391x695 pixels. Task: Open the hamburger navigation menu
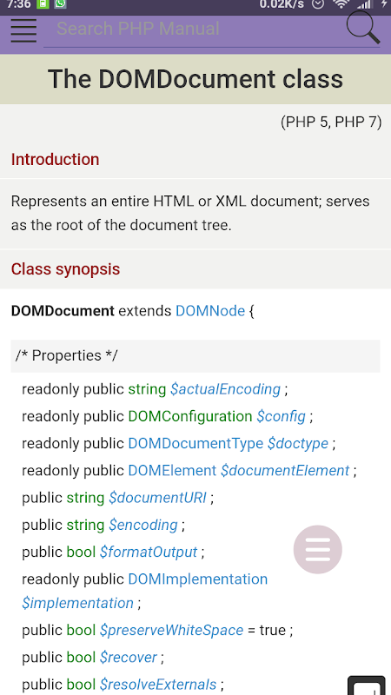pyautogui.click(x=23, y=30)
